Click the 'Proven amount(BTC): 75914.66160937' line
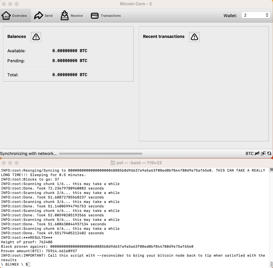This screenshot has height=268, width=273. (x=39, y=251)
